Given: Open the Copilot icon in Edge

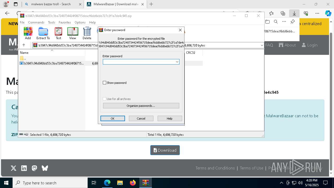Looking at the screenshot, I should [328, 13].
